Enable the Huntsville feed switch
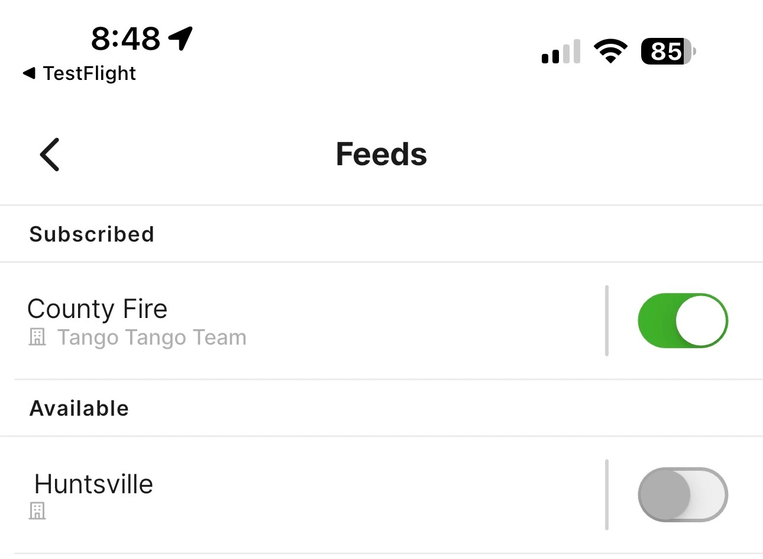The height and width of the screenshot is (559, 763). (x=683, y=494)
